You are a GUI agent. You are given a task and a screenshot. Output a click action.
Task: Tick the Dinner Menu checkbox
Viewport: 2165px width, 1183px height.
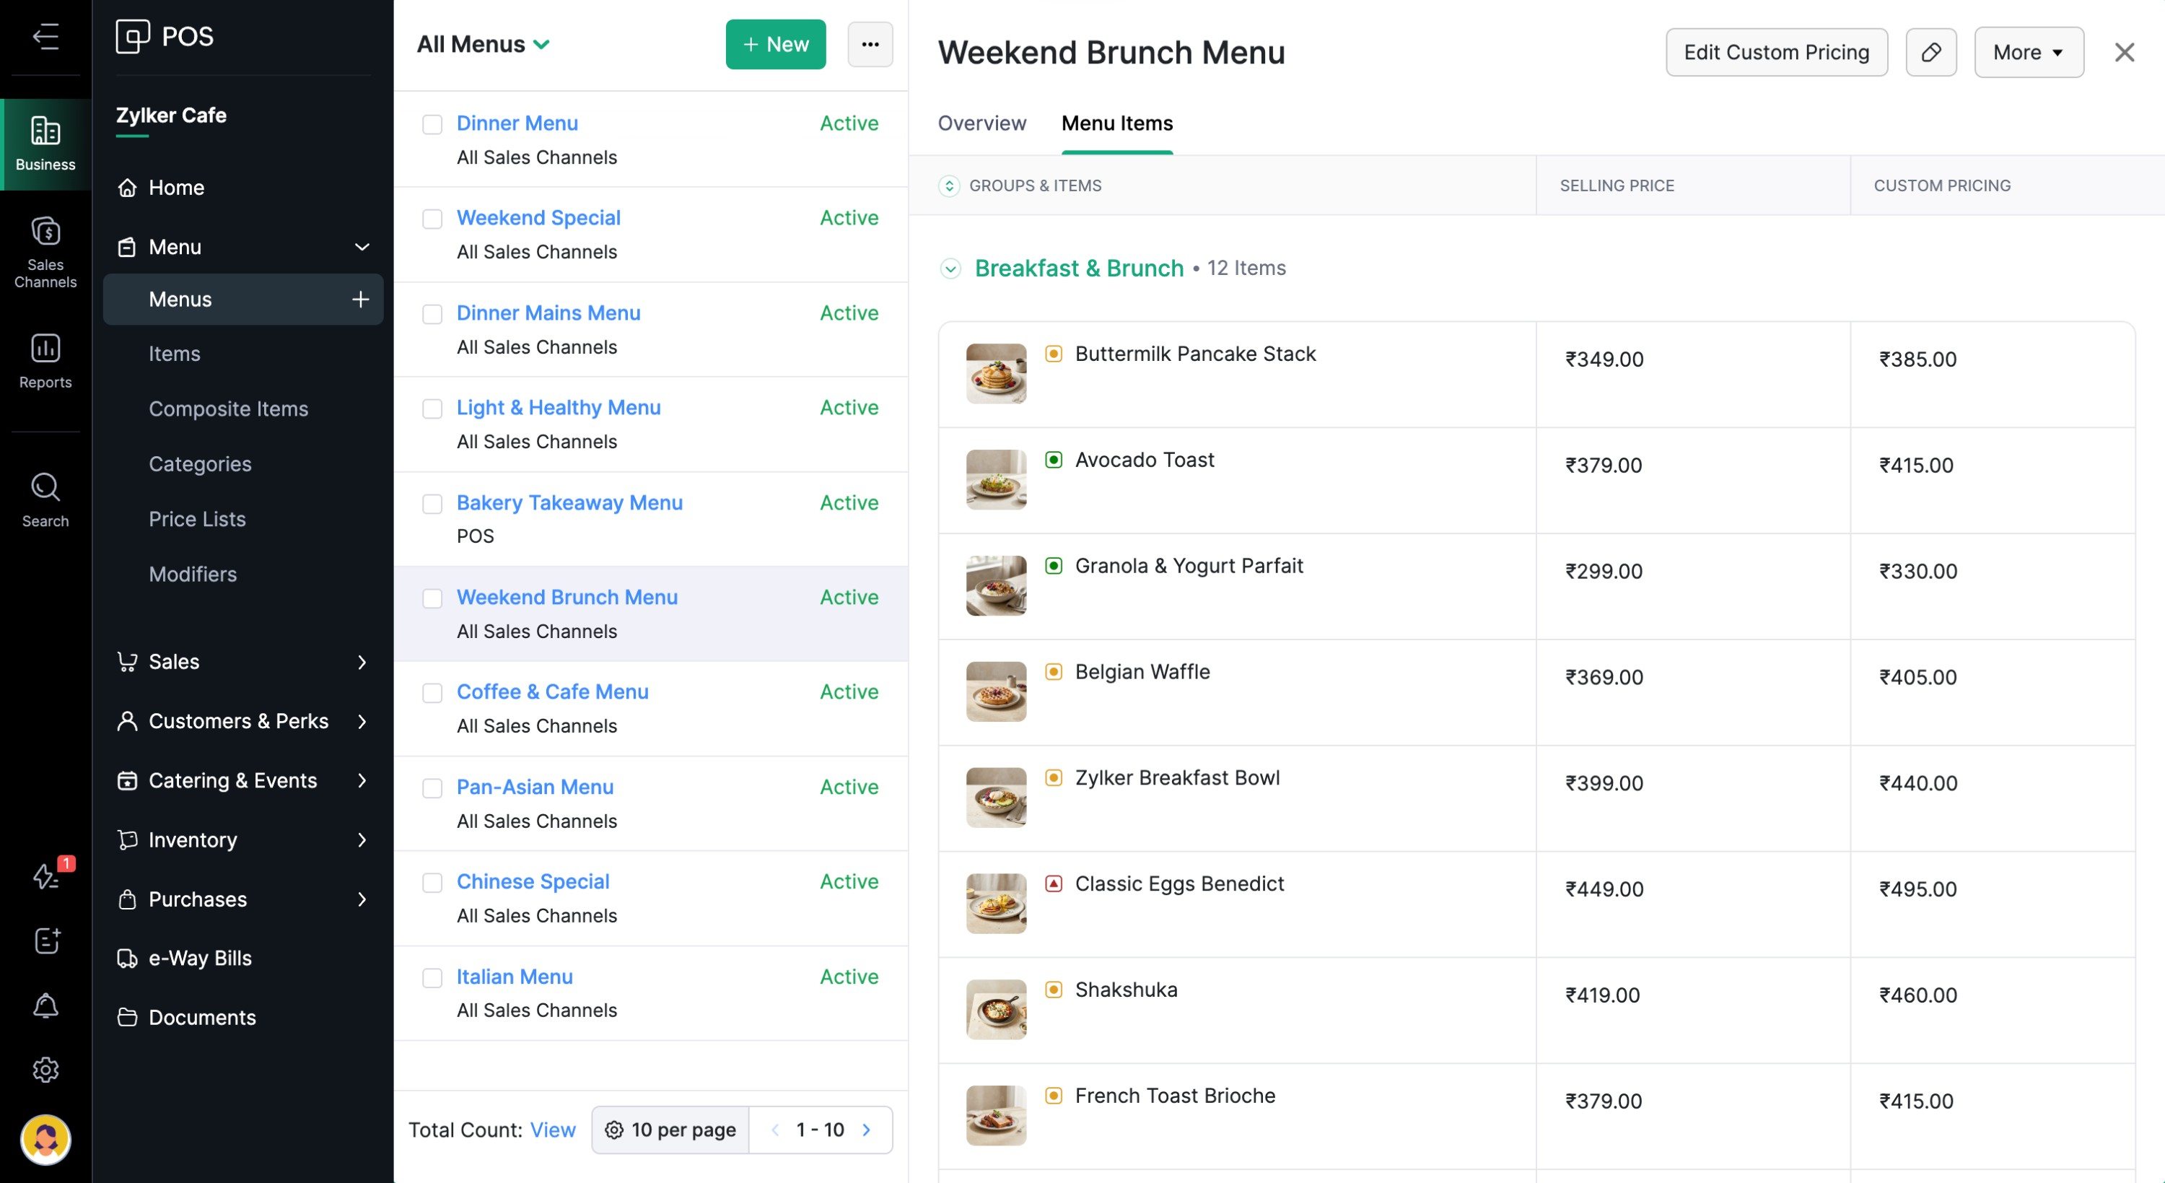pos(432,124)
